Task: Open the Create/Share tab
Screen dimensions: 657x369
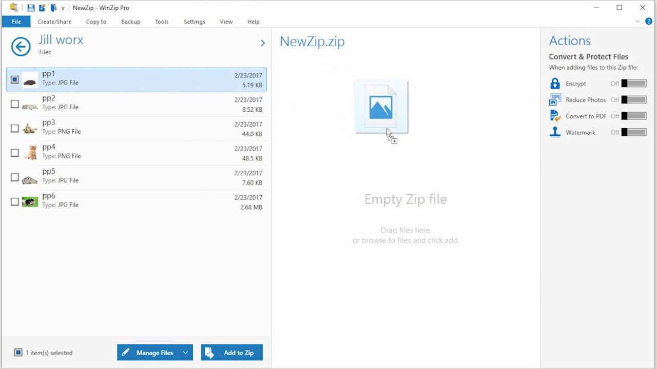Action: point(54,22)
